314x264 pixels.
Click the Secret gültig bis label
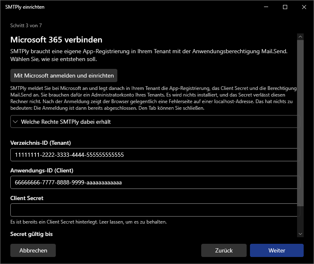click(x=31, y=234)
